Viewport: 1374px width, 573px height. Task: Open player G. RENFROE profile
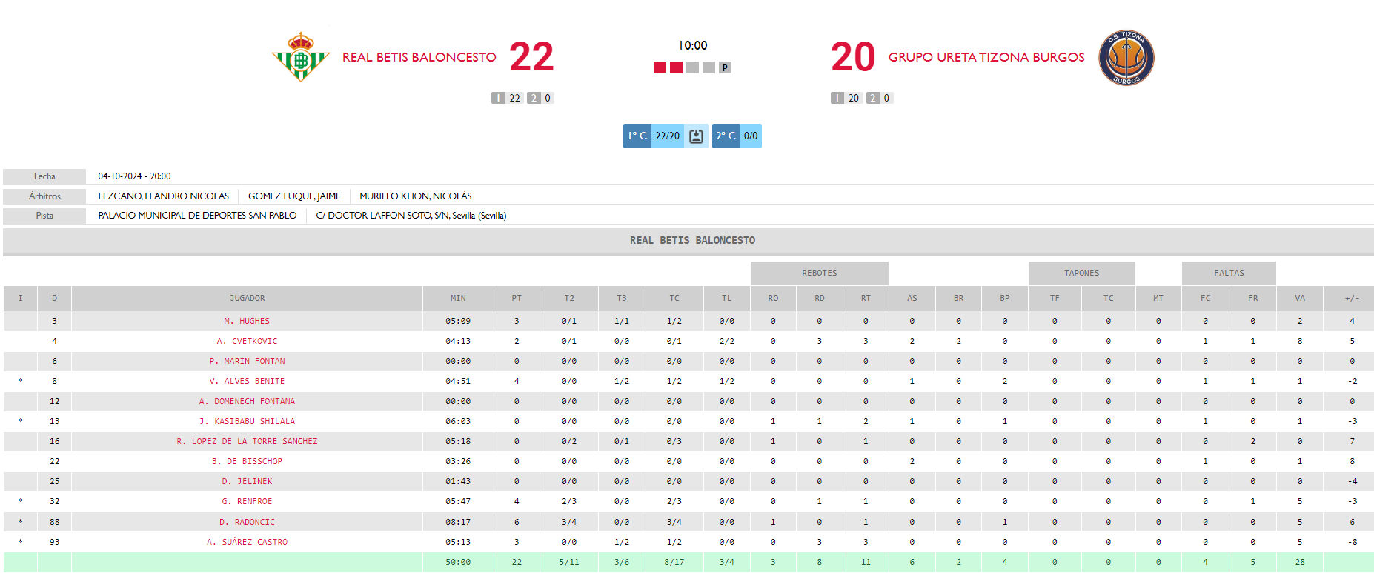[x=247, y=501]
